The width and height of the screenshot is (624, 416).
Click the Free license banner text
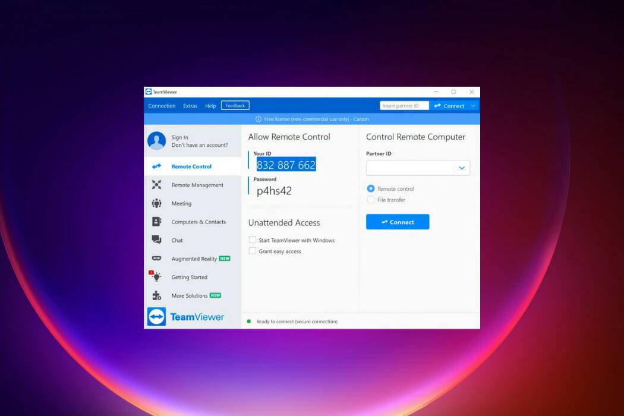point(316,119)
